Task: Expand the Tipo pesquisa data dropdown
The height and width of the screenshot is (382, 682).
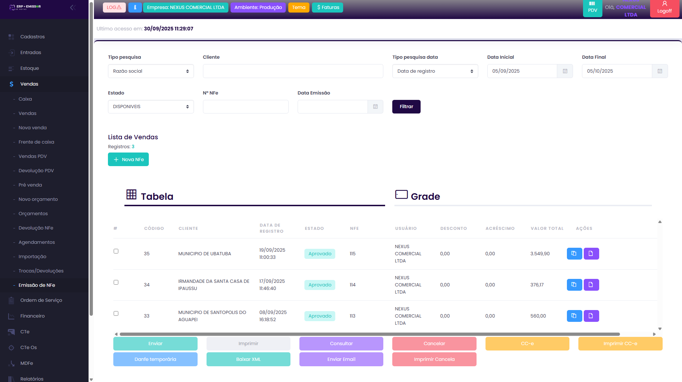Action: [435, 71]
